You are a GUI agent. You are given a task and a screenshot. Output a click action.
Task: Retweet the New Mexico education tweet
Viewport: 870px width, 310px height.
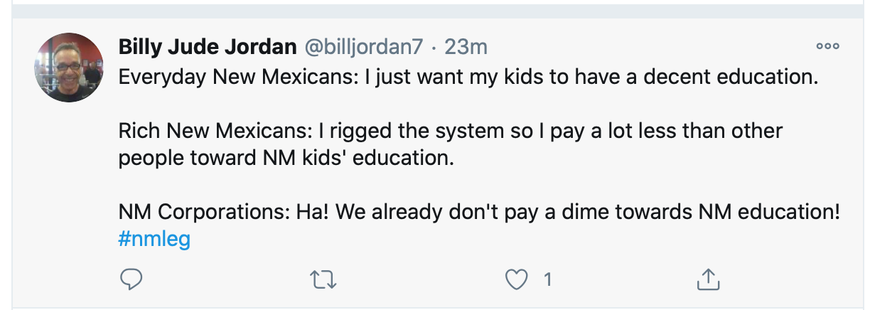(324, 280)
